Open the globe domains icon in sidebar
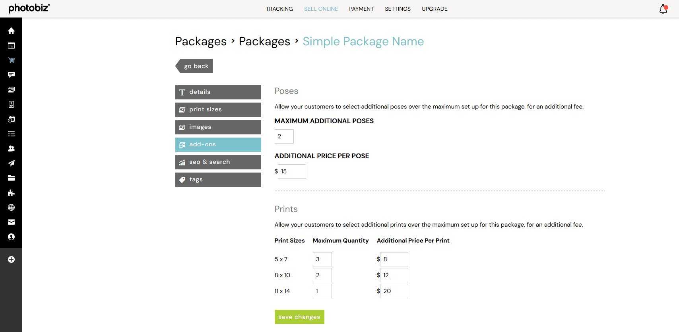The width and height of the screenshot is (679, 332). [11, 208]
